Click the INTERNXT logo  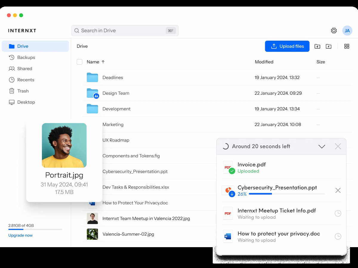[x=22, y=31]
